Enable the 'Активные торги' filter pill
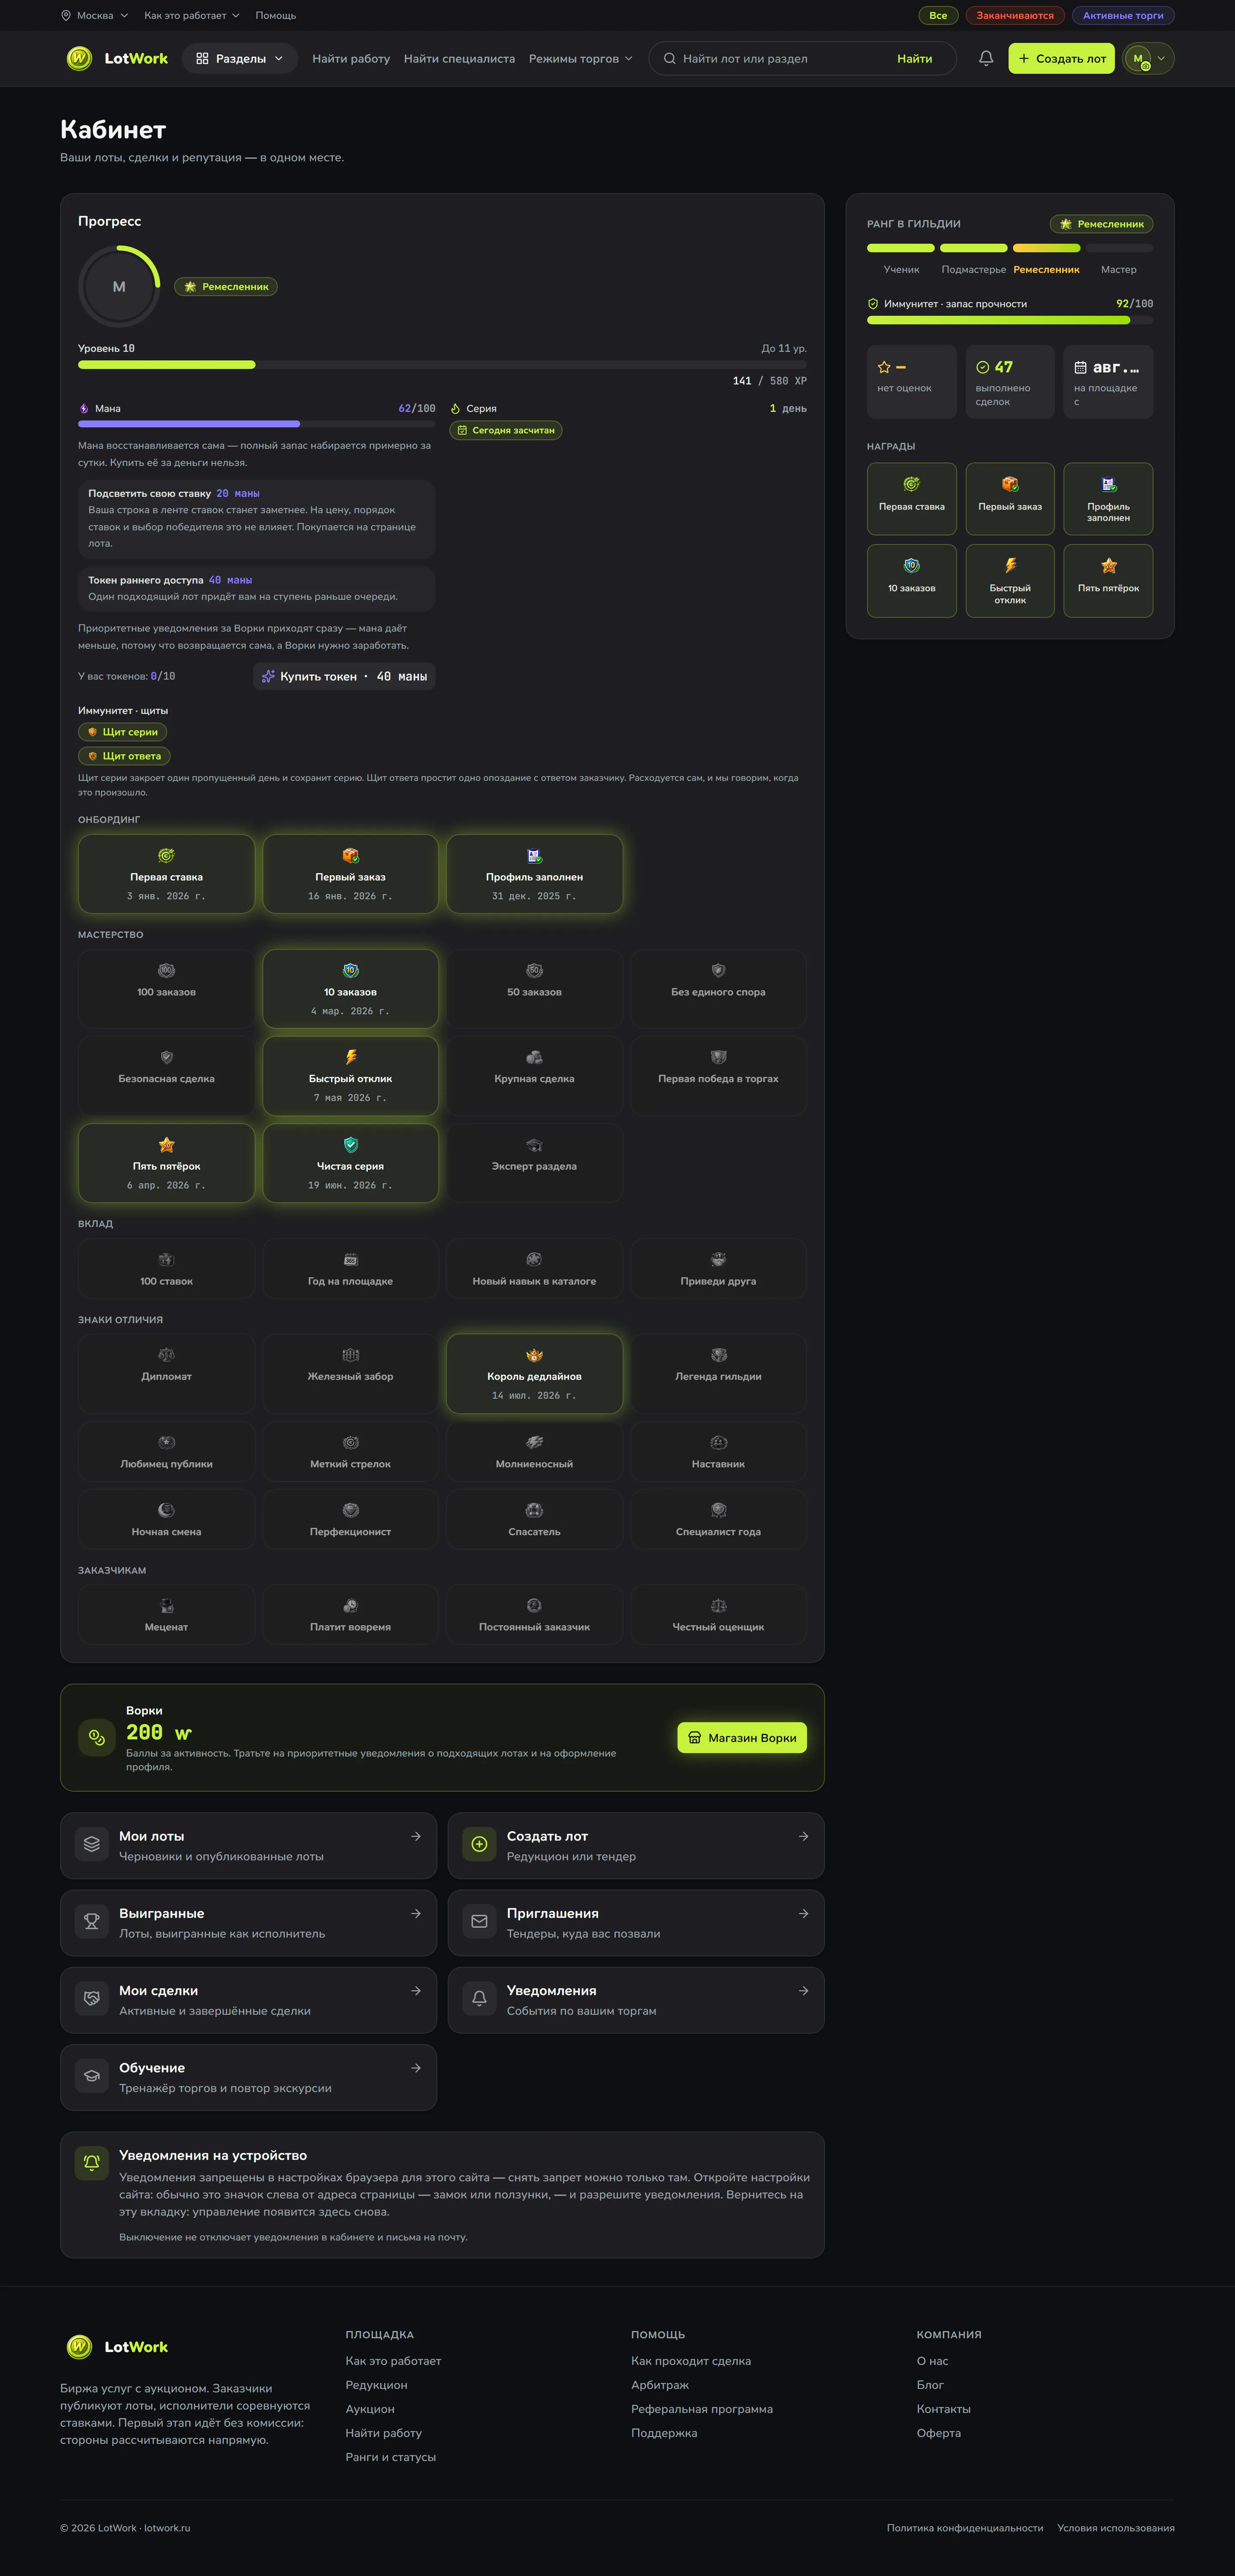 coord(1123,16)
